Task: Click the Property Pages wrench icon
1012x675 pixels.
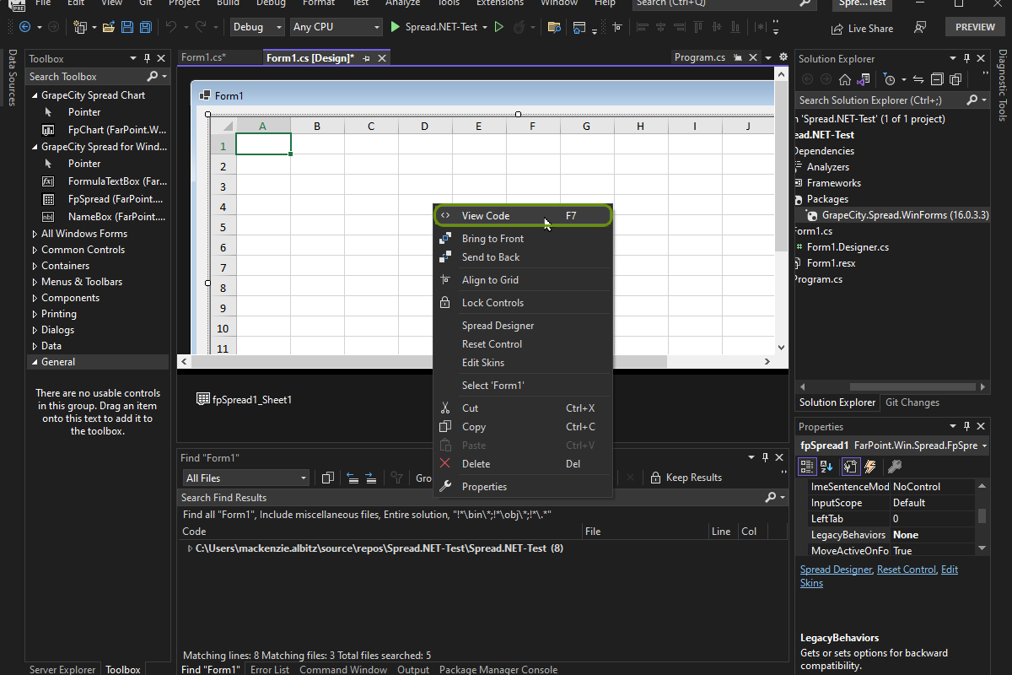Action: point(895,466)
